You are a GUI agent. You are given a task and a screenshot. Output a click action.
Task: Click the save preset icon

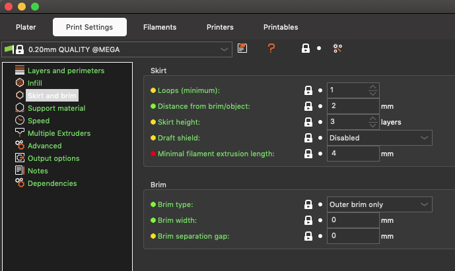(x=242, y=48)
